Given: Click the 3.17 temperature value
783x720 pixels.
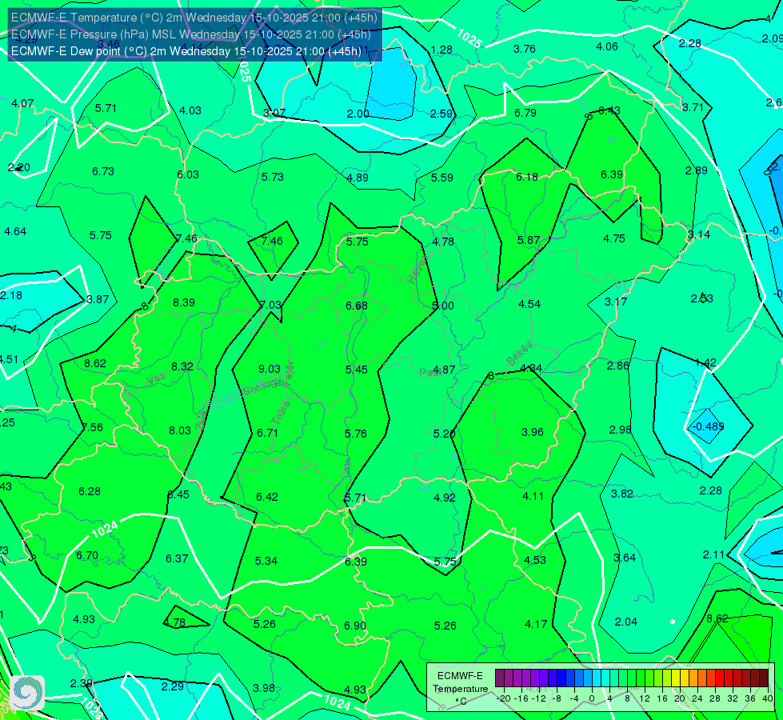Looking at the screenshot, I should point(615,302).
